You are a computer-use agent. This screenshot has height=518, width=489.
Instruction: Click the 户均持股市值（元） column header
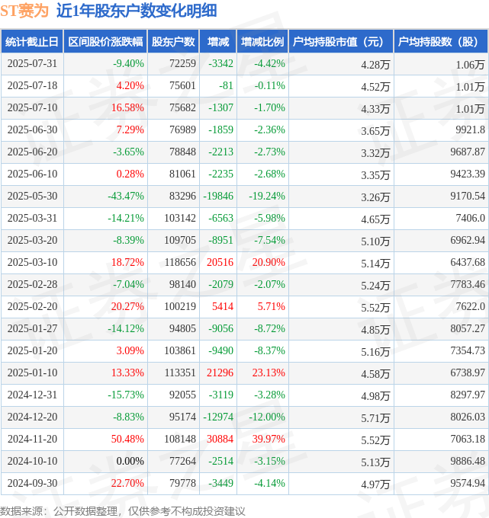pyautogui.click(x=340, y=42)
